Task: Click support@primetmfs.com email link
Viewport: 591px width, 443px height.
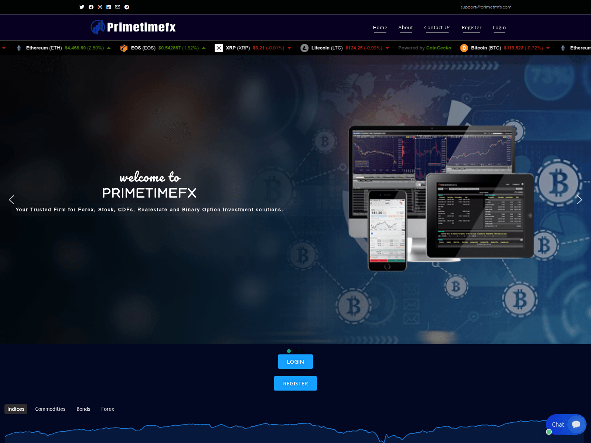Action: tap(486, 7)
